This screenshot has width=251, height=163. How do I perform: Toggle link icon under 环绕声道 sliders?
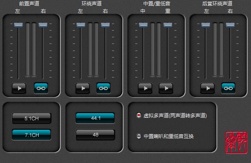(103, 88)
